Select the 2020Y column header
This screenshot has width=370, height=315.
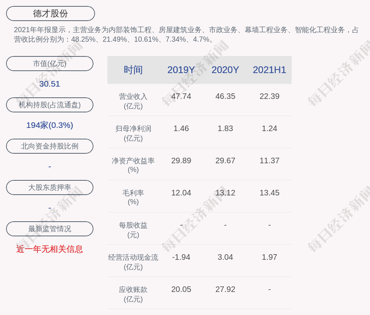pos(225,70)
